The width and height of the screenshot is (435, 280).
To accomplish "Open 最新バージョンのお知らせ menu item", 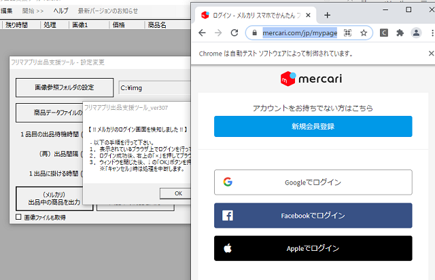I will click(107, 11).
